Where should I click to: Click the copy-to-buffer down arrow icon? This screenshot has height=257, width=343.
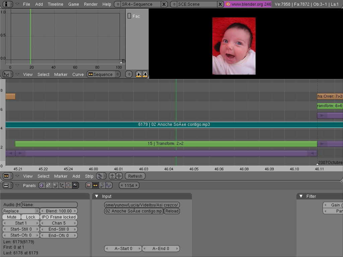click(139, 74)
